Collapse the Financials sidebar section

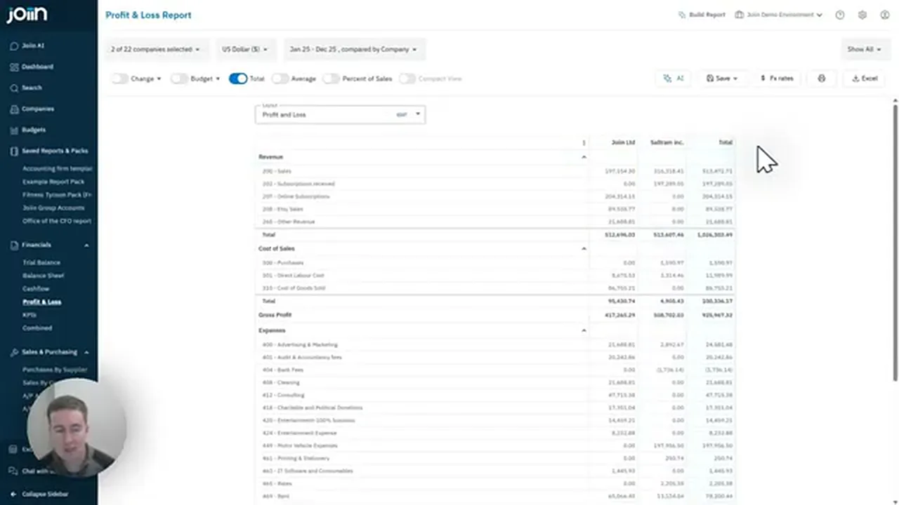pyautogui.click(x=86, y=245)
